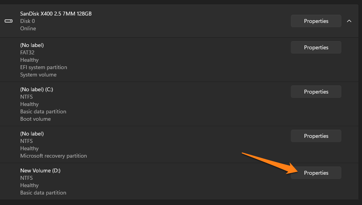Collapse the SanDisk X400 disk section chevron
The image size is (362, 205).
click(x=349, y=21)
